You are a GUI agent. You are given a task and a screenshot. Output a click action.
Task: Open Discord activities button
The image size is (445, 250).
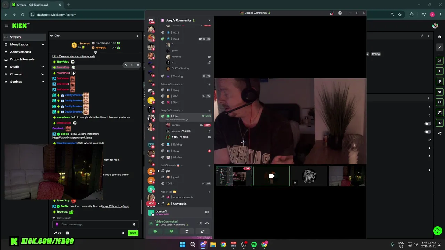(187, 231)
